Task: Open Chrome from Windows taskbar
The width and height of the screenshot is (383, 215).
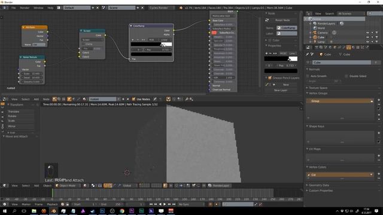Action: [x=122, y=211]
